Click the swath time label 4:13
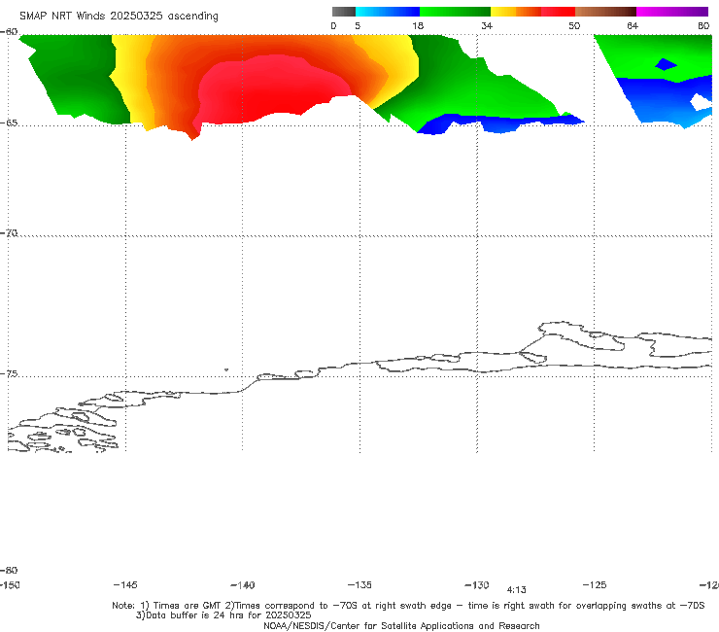This screenshot has width=719, height=632. point(516,590)
